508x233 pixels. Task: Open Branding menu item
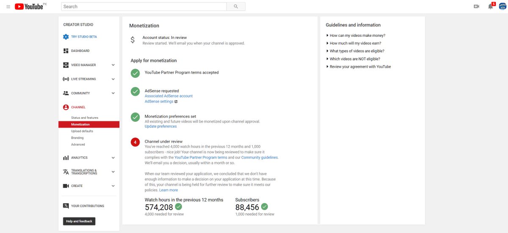click(x=77, y=138)
